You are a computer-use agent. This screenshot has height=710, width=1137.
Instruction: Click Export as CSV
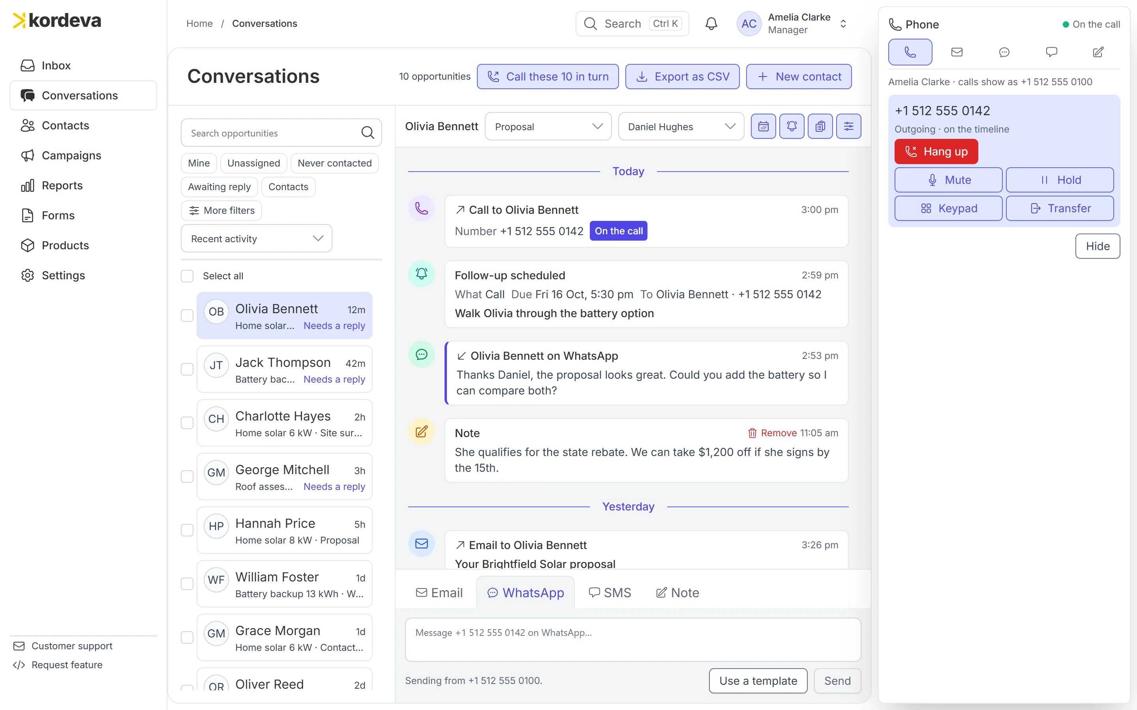[x=682, y=77]
